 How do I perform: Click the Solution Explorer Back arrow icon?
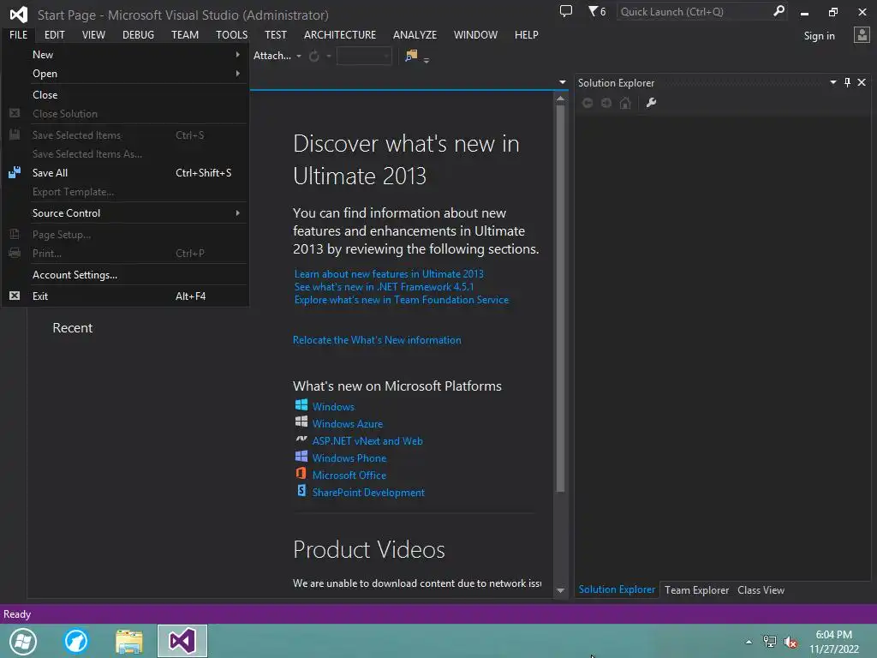[x=588, y=103]
